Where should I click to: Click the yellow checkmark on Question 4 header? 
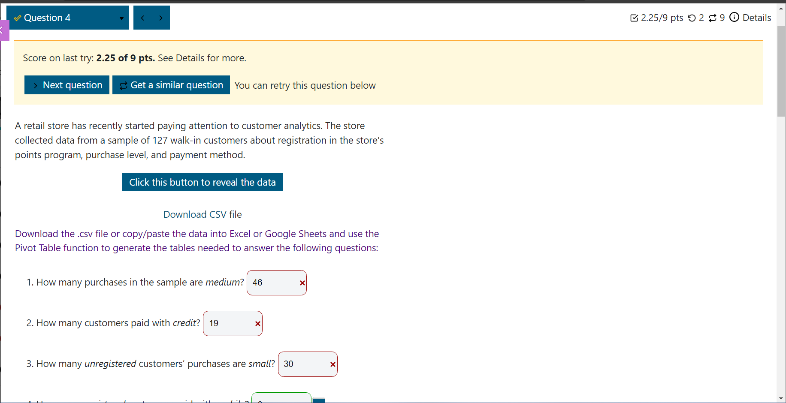pyautogui.click(x=17, y=18)
